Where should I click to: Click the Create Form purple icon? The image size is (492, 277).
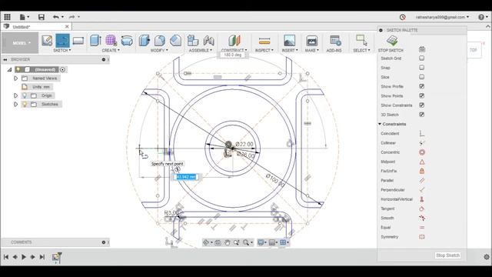coord(111,41)
